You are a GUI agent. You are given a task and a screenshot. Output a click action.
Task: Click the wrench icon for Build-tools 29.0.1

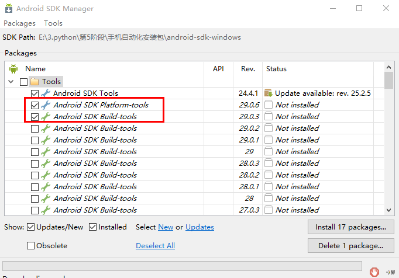click(46, 140)
